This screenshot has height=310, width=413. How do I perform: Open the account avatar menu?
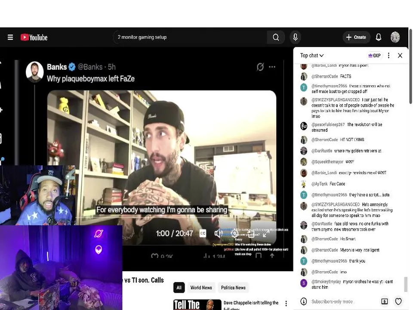395,37
